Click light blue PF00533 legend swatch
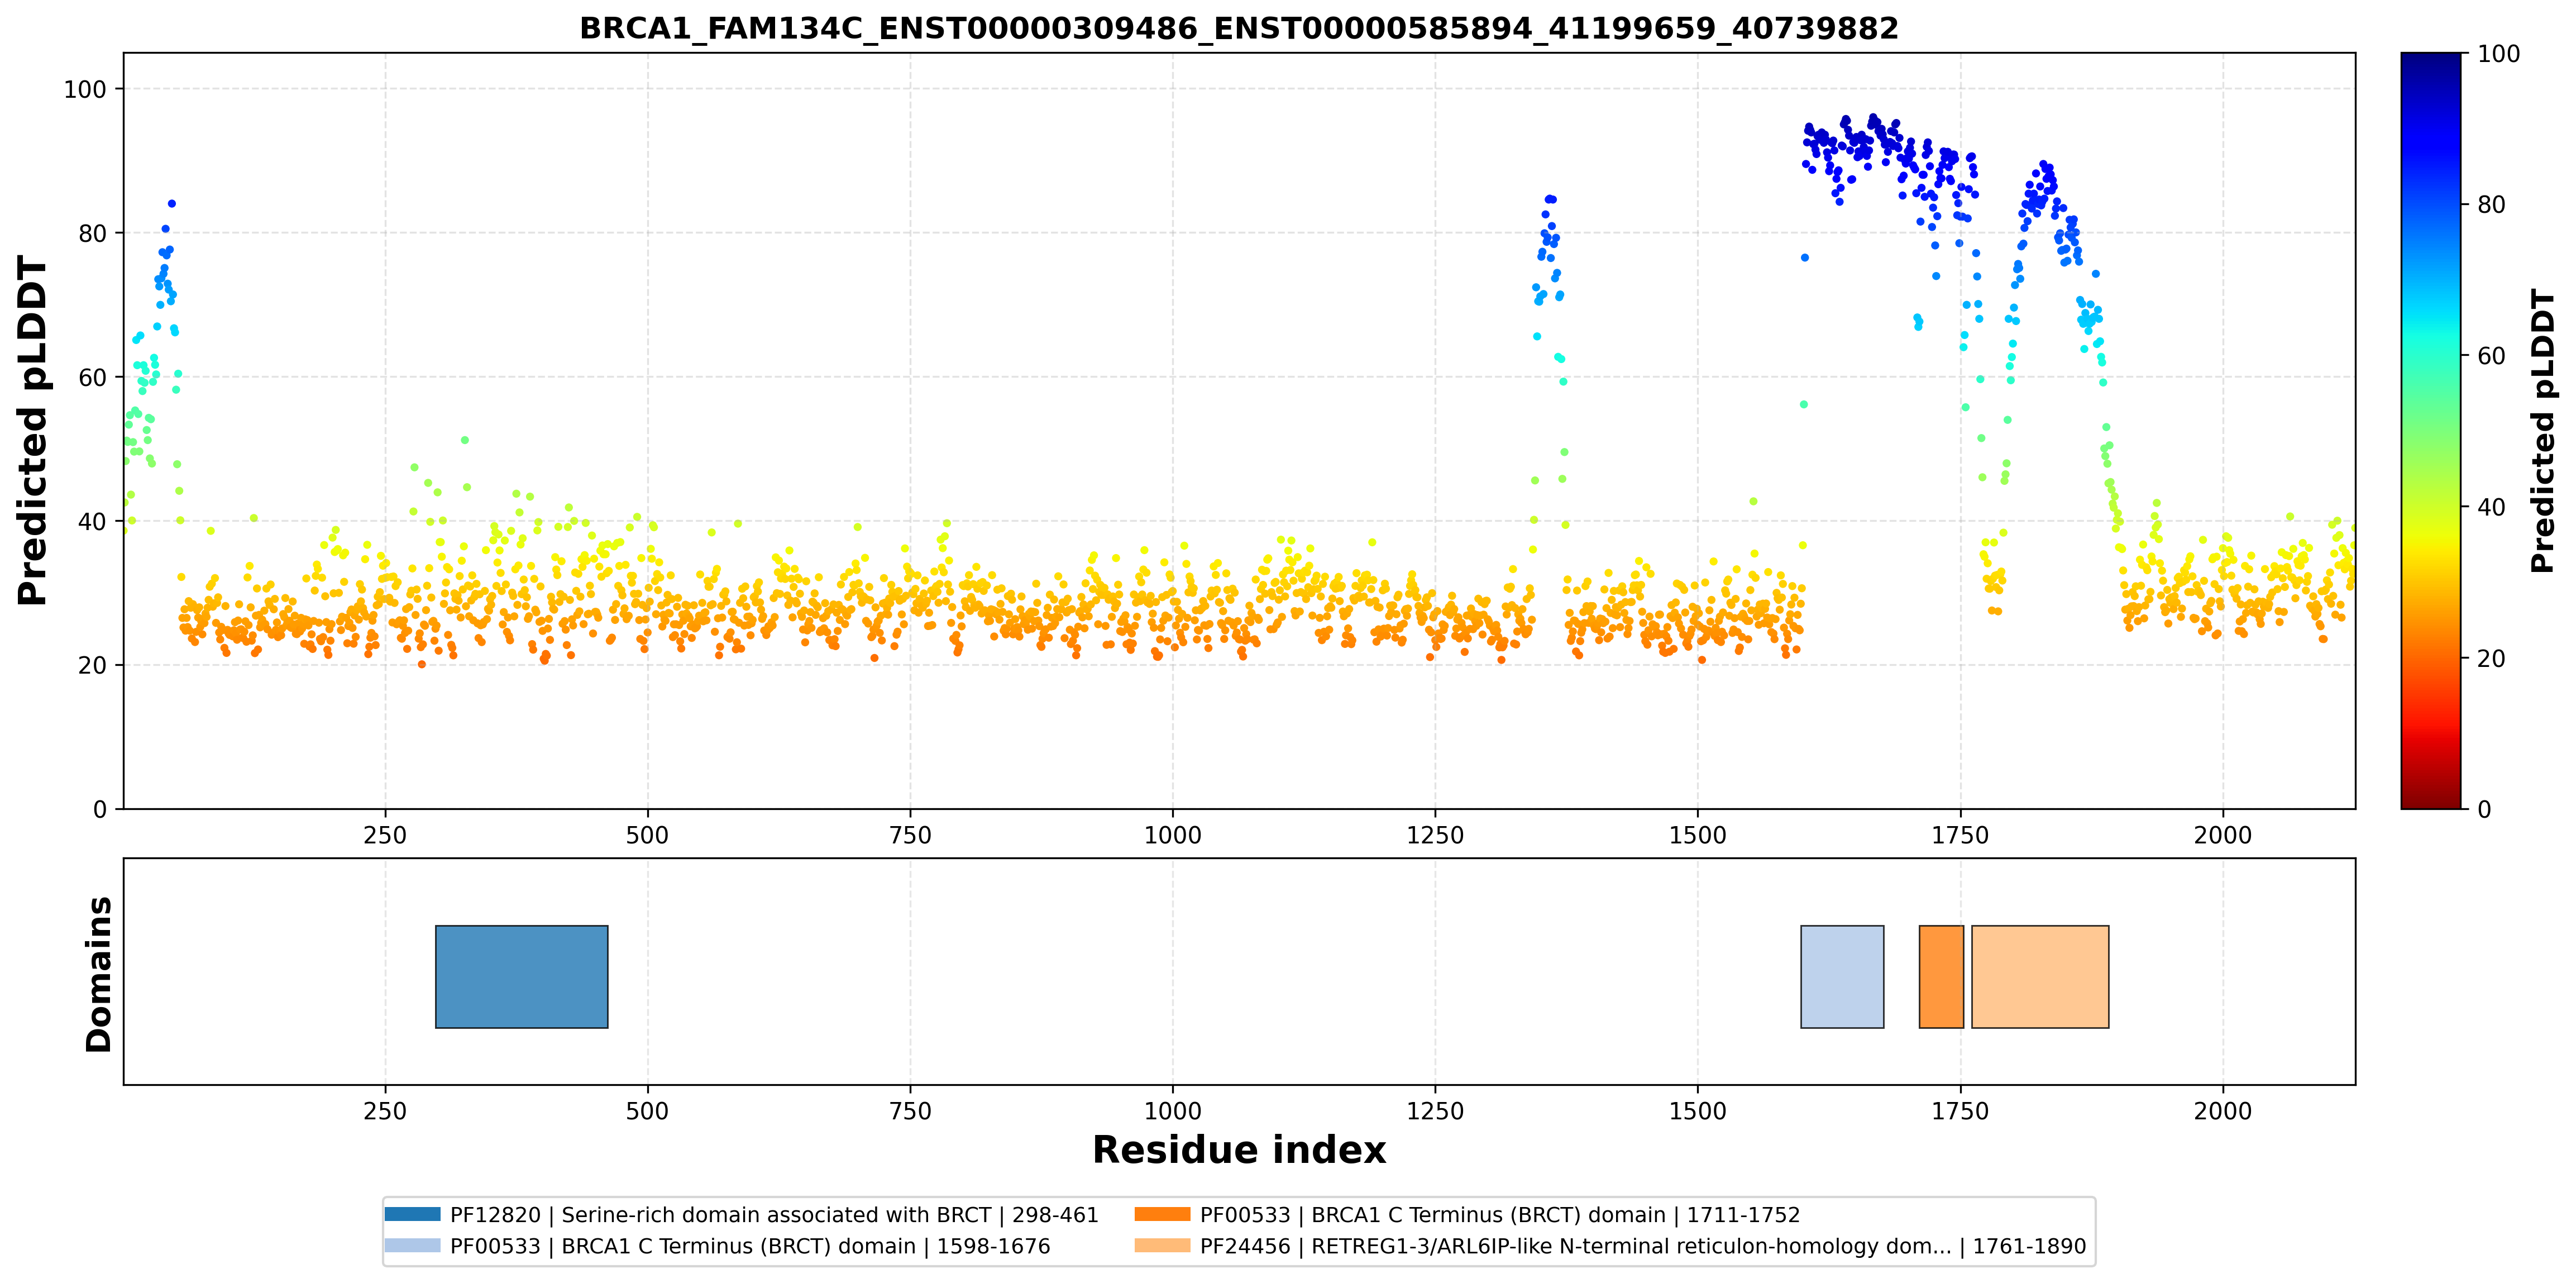2576x1283 pixels. pyautogui.click(x=412, y=1245)
